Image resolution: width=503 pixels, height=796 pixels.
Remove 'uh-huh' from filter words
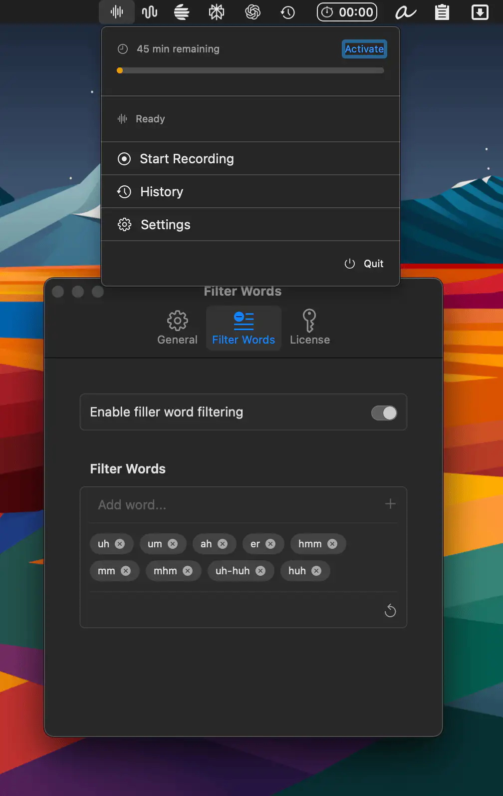[x=260, y=571]
